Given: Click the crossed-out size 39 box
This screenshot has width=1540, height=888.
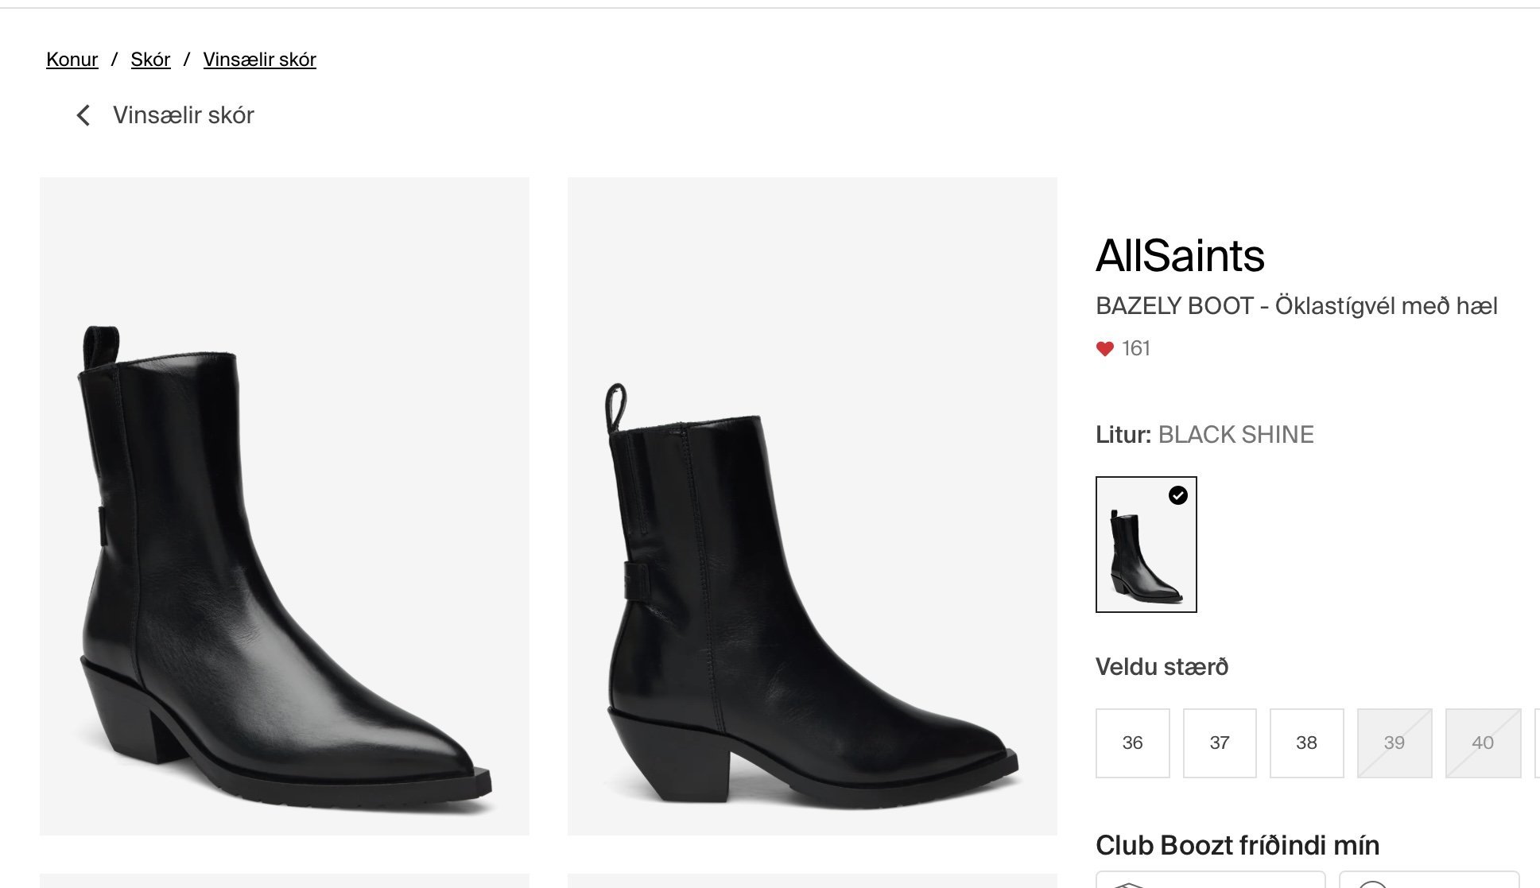Looking at the screenshot, I should pos(1394,743).
